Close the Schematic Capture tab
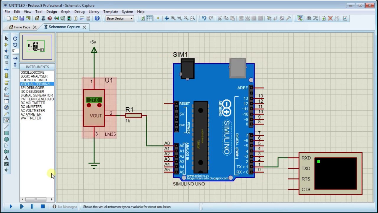This screenshot has height=213, width=378. (x=84, y=27)
